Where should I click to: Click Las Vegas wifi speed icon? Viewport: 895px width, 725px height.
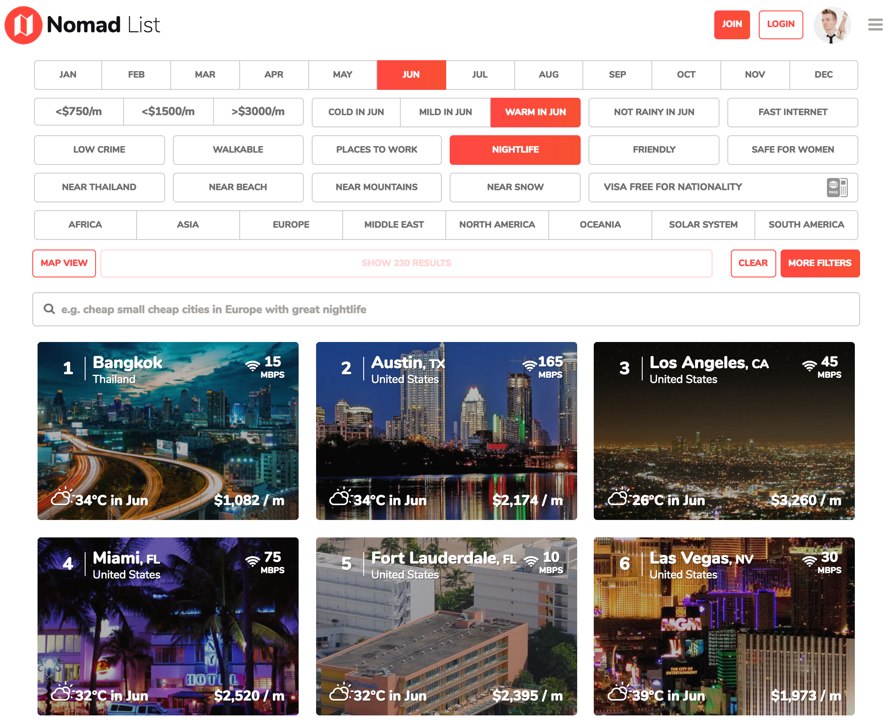809,561
